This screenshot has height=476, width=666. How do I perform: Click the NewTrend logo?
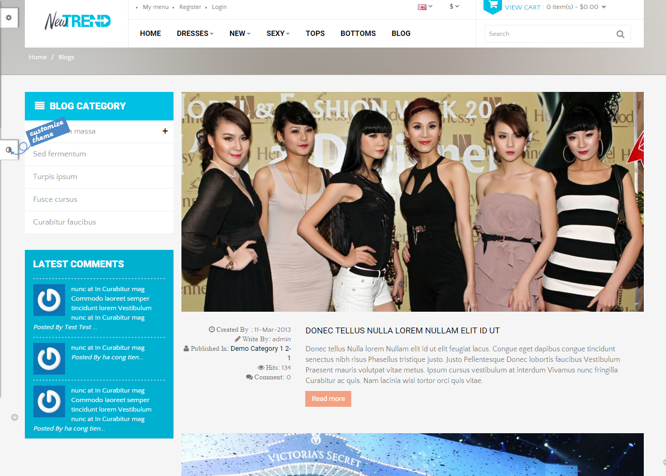coord(77,21)
